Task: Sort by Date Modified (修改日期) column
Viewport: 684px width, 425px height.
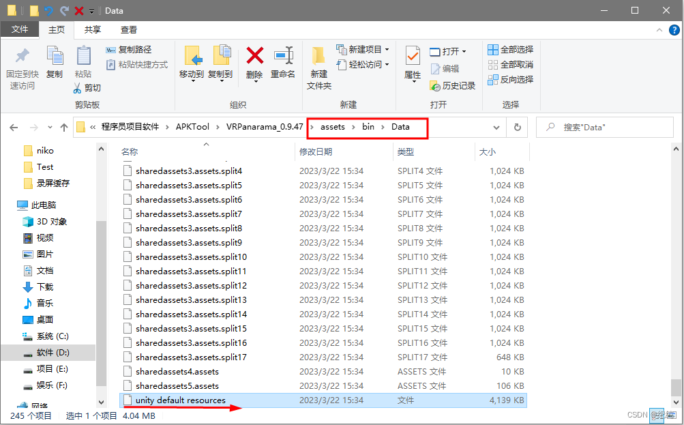Action: (x=316, y=152)
